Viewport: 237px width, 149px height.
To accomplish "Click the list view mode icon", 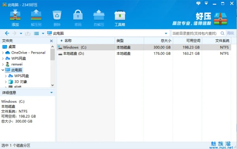I will point(36,34).
